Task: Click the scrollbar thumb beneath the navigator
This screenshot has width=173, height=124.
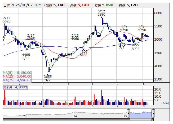Action: [x=141, y=120]
